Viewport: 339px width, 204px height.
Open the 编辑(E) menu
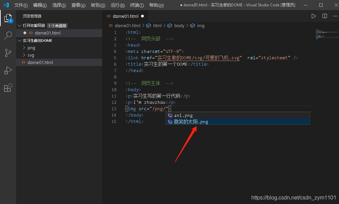(x=40, y=5)
